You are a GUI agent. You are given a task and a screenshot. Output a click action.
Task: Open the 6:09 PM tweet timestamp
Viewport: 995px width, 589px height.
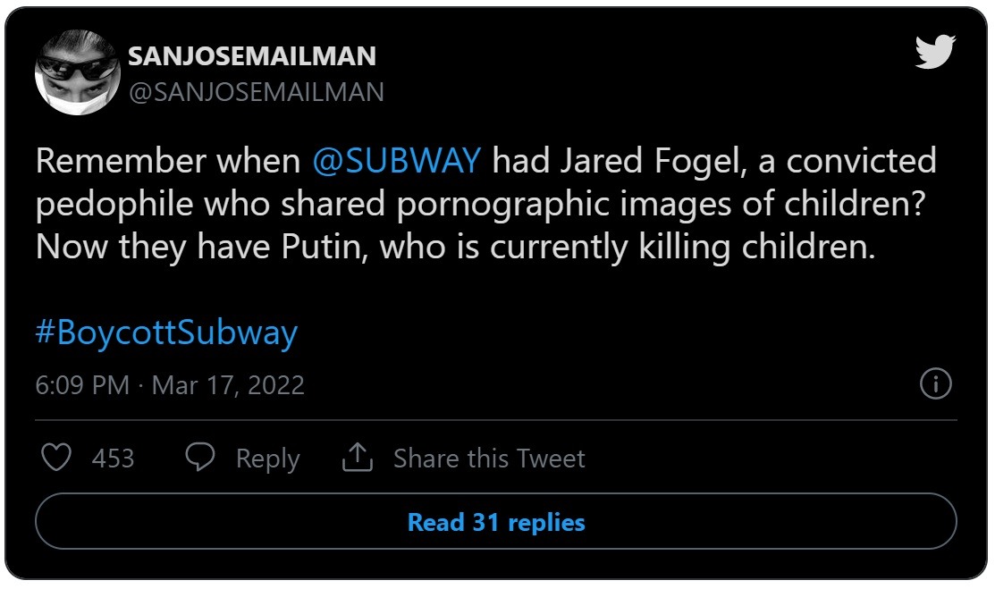tap(82, 385)
